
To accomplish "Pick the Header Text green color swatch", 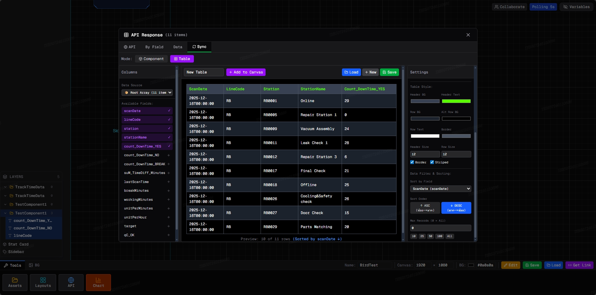I will [x=456, y=101].
